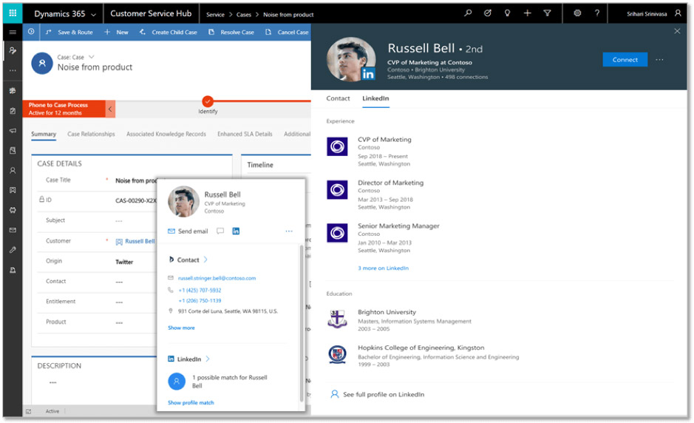The height and width of the screenshot is (423, 694).
Task: Click the sidebar recent/pinned person icon
Action: 13,50
